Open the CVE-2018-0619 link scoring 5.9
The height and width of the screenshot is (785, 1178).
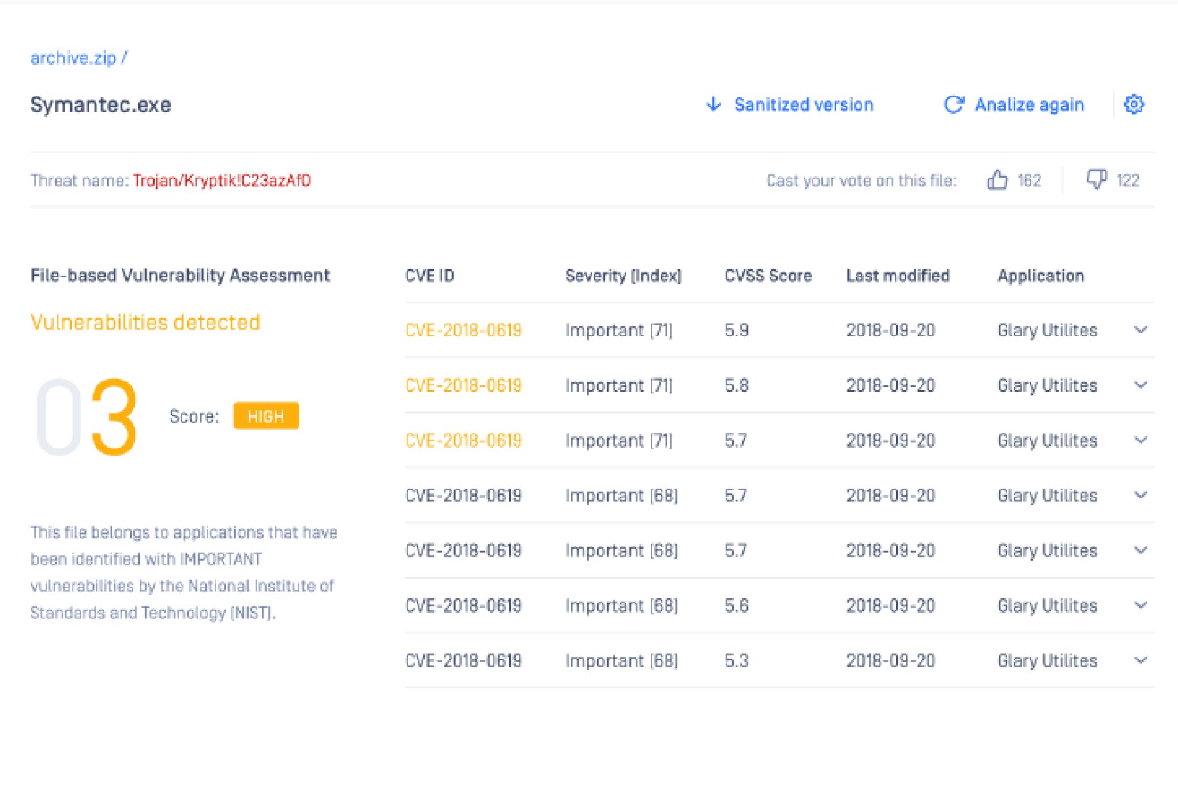pos(463,330)
